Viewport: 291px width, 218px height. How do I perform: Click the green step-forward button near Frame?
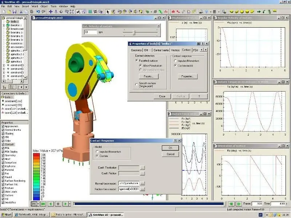click(x=239, y=204)
